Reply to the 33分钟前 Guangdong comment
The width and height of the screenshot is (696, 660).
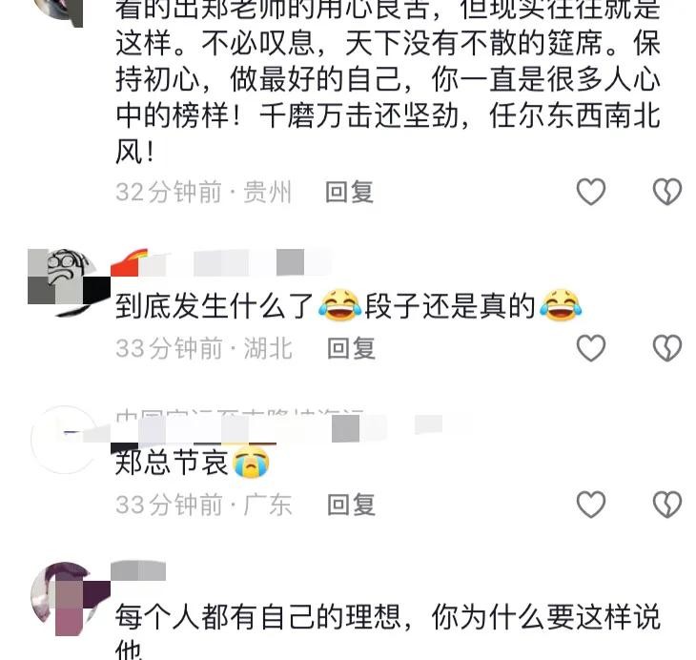pyautogui.click(x=351, y=505)
